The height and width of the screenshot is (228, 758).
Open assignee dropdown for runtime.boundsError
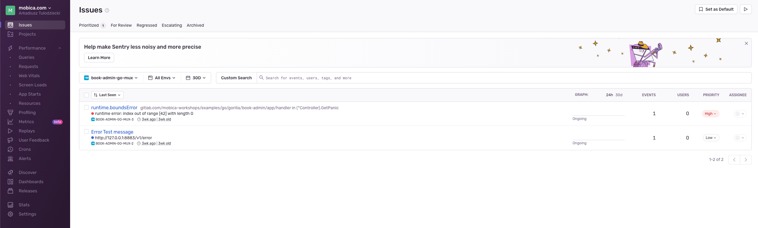point(740,114)
